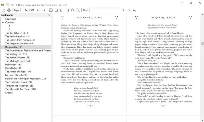Select the Diagon Alley bookmark
The image size is (204, 122).
tap(14, 47)
